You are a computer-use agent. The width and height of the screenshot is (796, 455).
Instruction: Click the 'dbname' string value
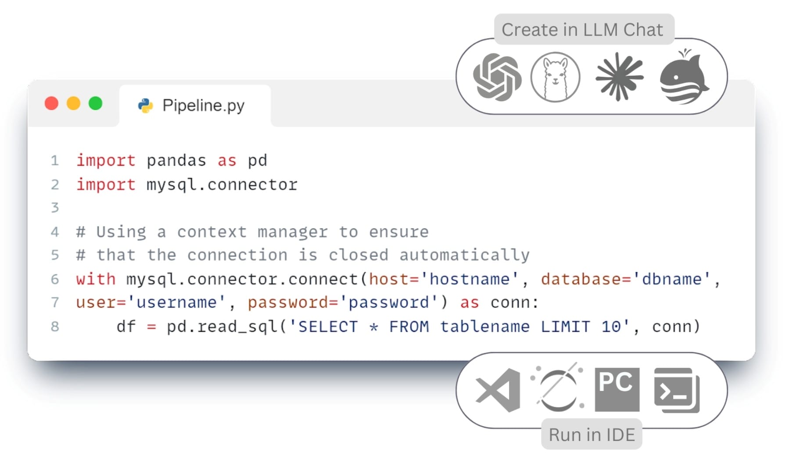pyautogui.click(x=672, y=279)
